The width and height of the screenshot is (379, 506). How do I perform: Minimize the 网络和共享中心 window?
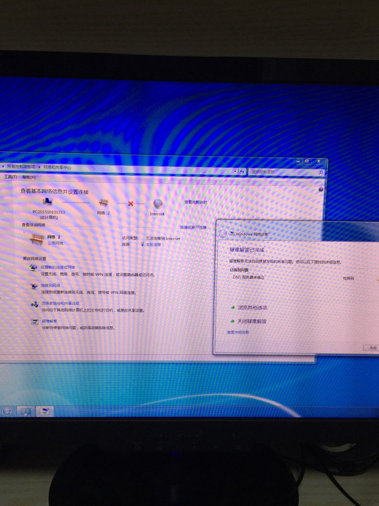click(x=298, y=161)
